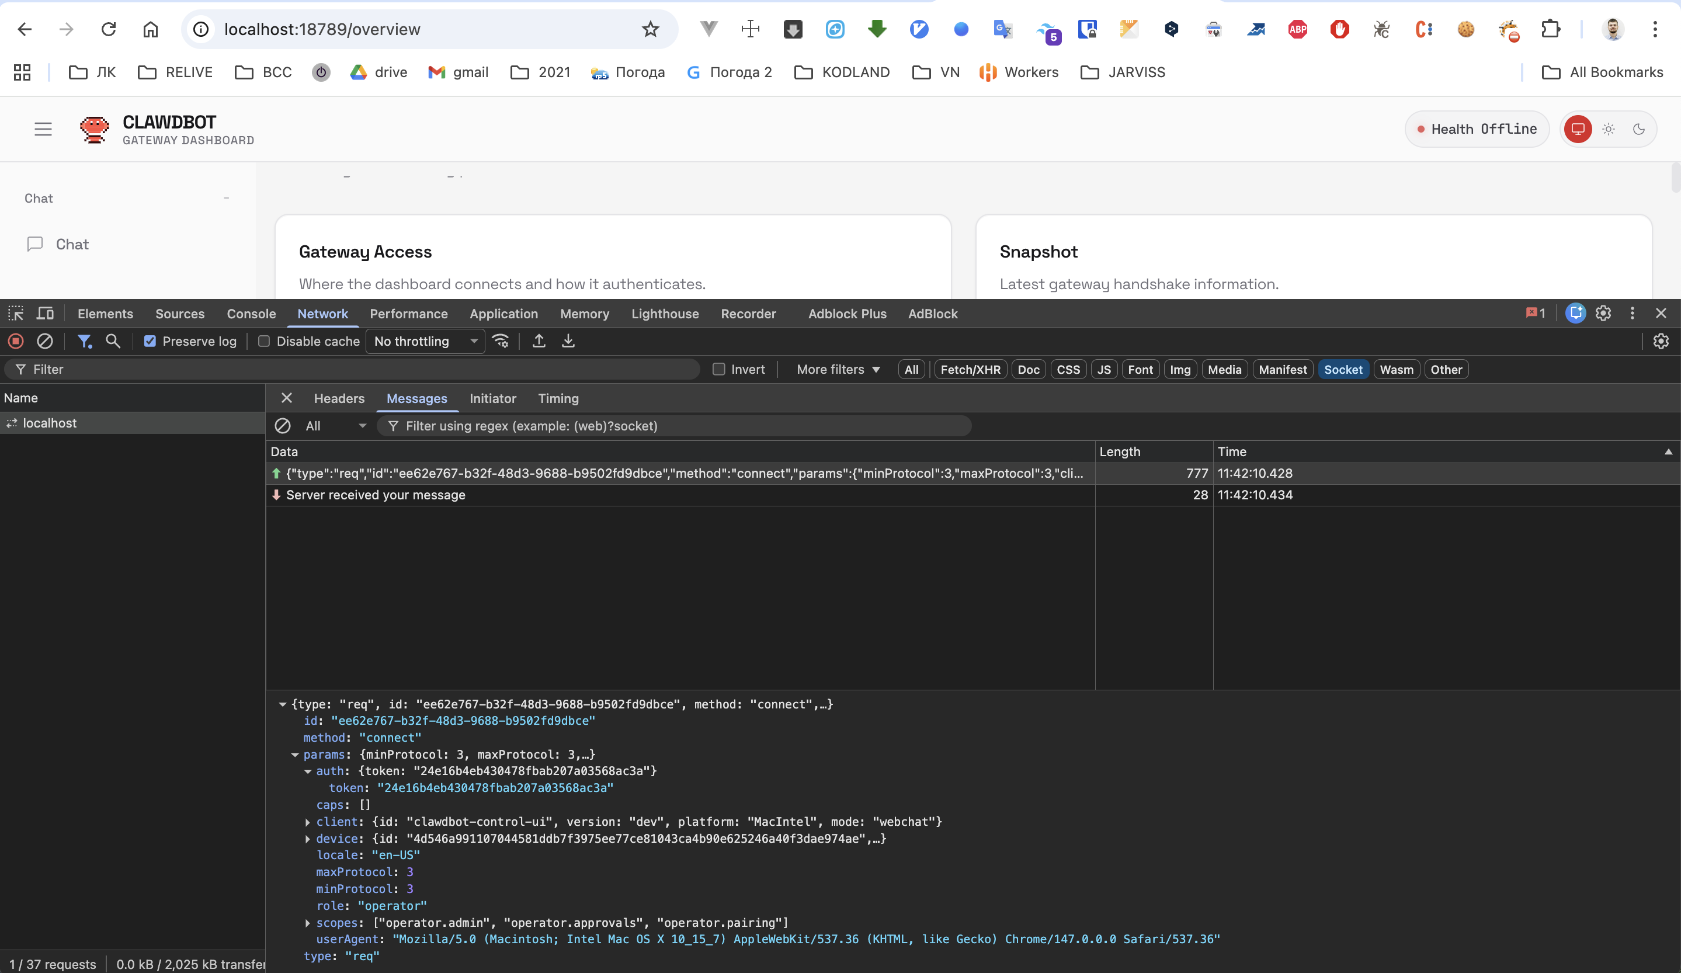Viewport: 1681px width, 973px height.
Task: Check the Invert filter checkbox
Action: click(x=718, y=370)
